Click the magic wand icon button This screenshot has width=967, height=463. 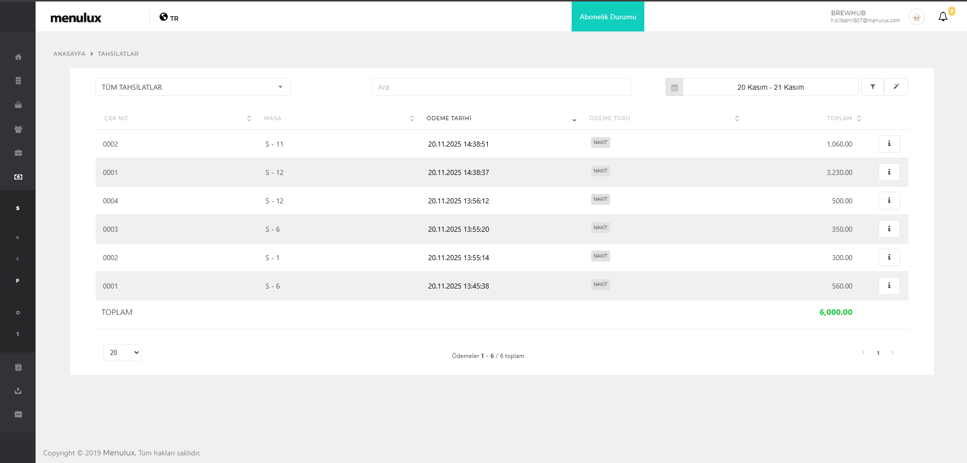tap(896, 87)
